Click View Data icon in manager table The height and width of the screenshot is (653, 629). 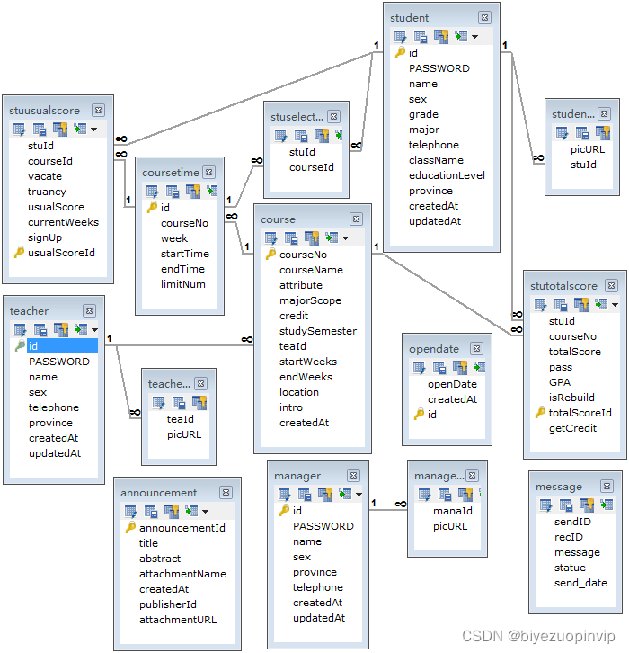point(345,495)
